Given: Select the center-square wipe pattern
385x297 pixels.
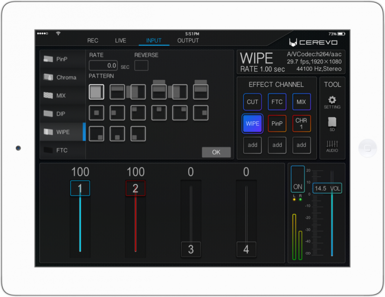Looking at the screenshot, I should pyautogui.click(x=96, y=113).
